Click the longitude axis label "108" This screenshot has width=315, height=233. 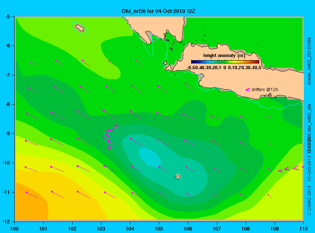pos(246,229)
